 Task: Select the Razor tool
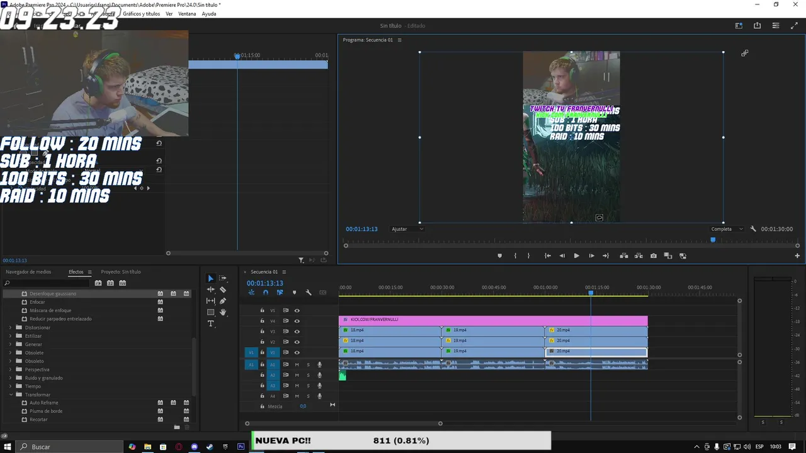click(222, 289)
